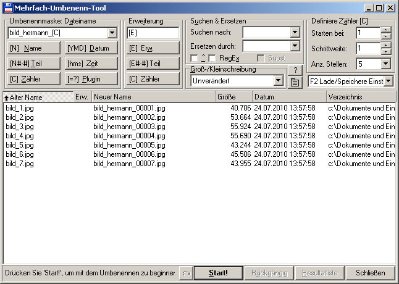Insert [hms] Zeit placeholder
This screenshot has width=399, height=284.
point(91,64)
